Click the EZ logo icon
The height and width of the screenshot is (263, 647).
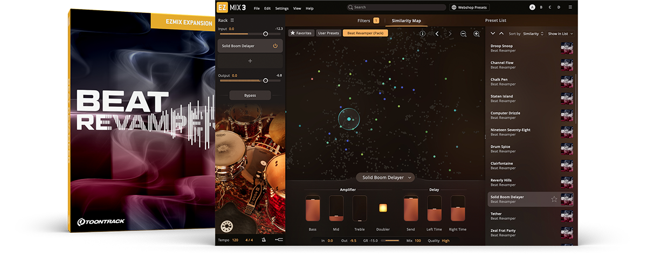[221, 8]
